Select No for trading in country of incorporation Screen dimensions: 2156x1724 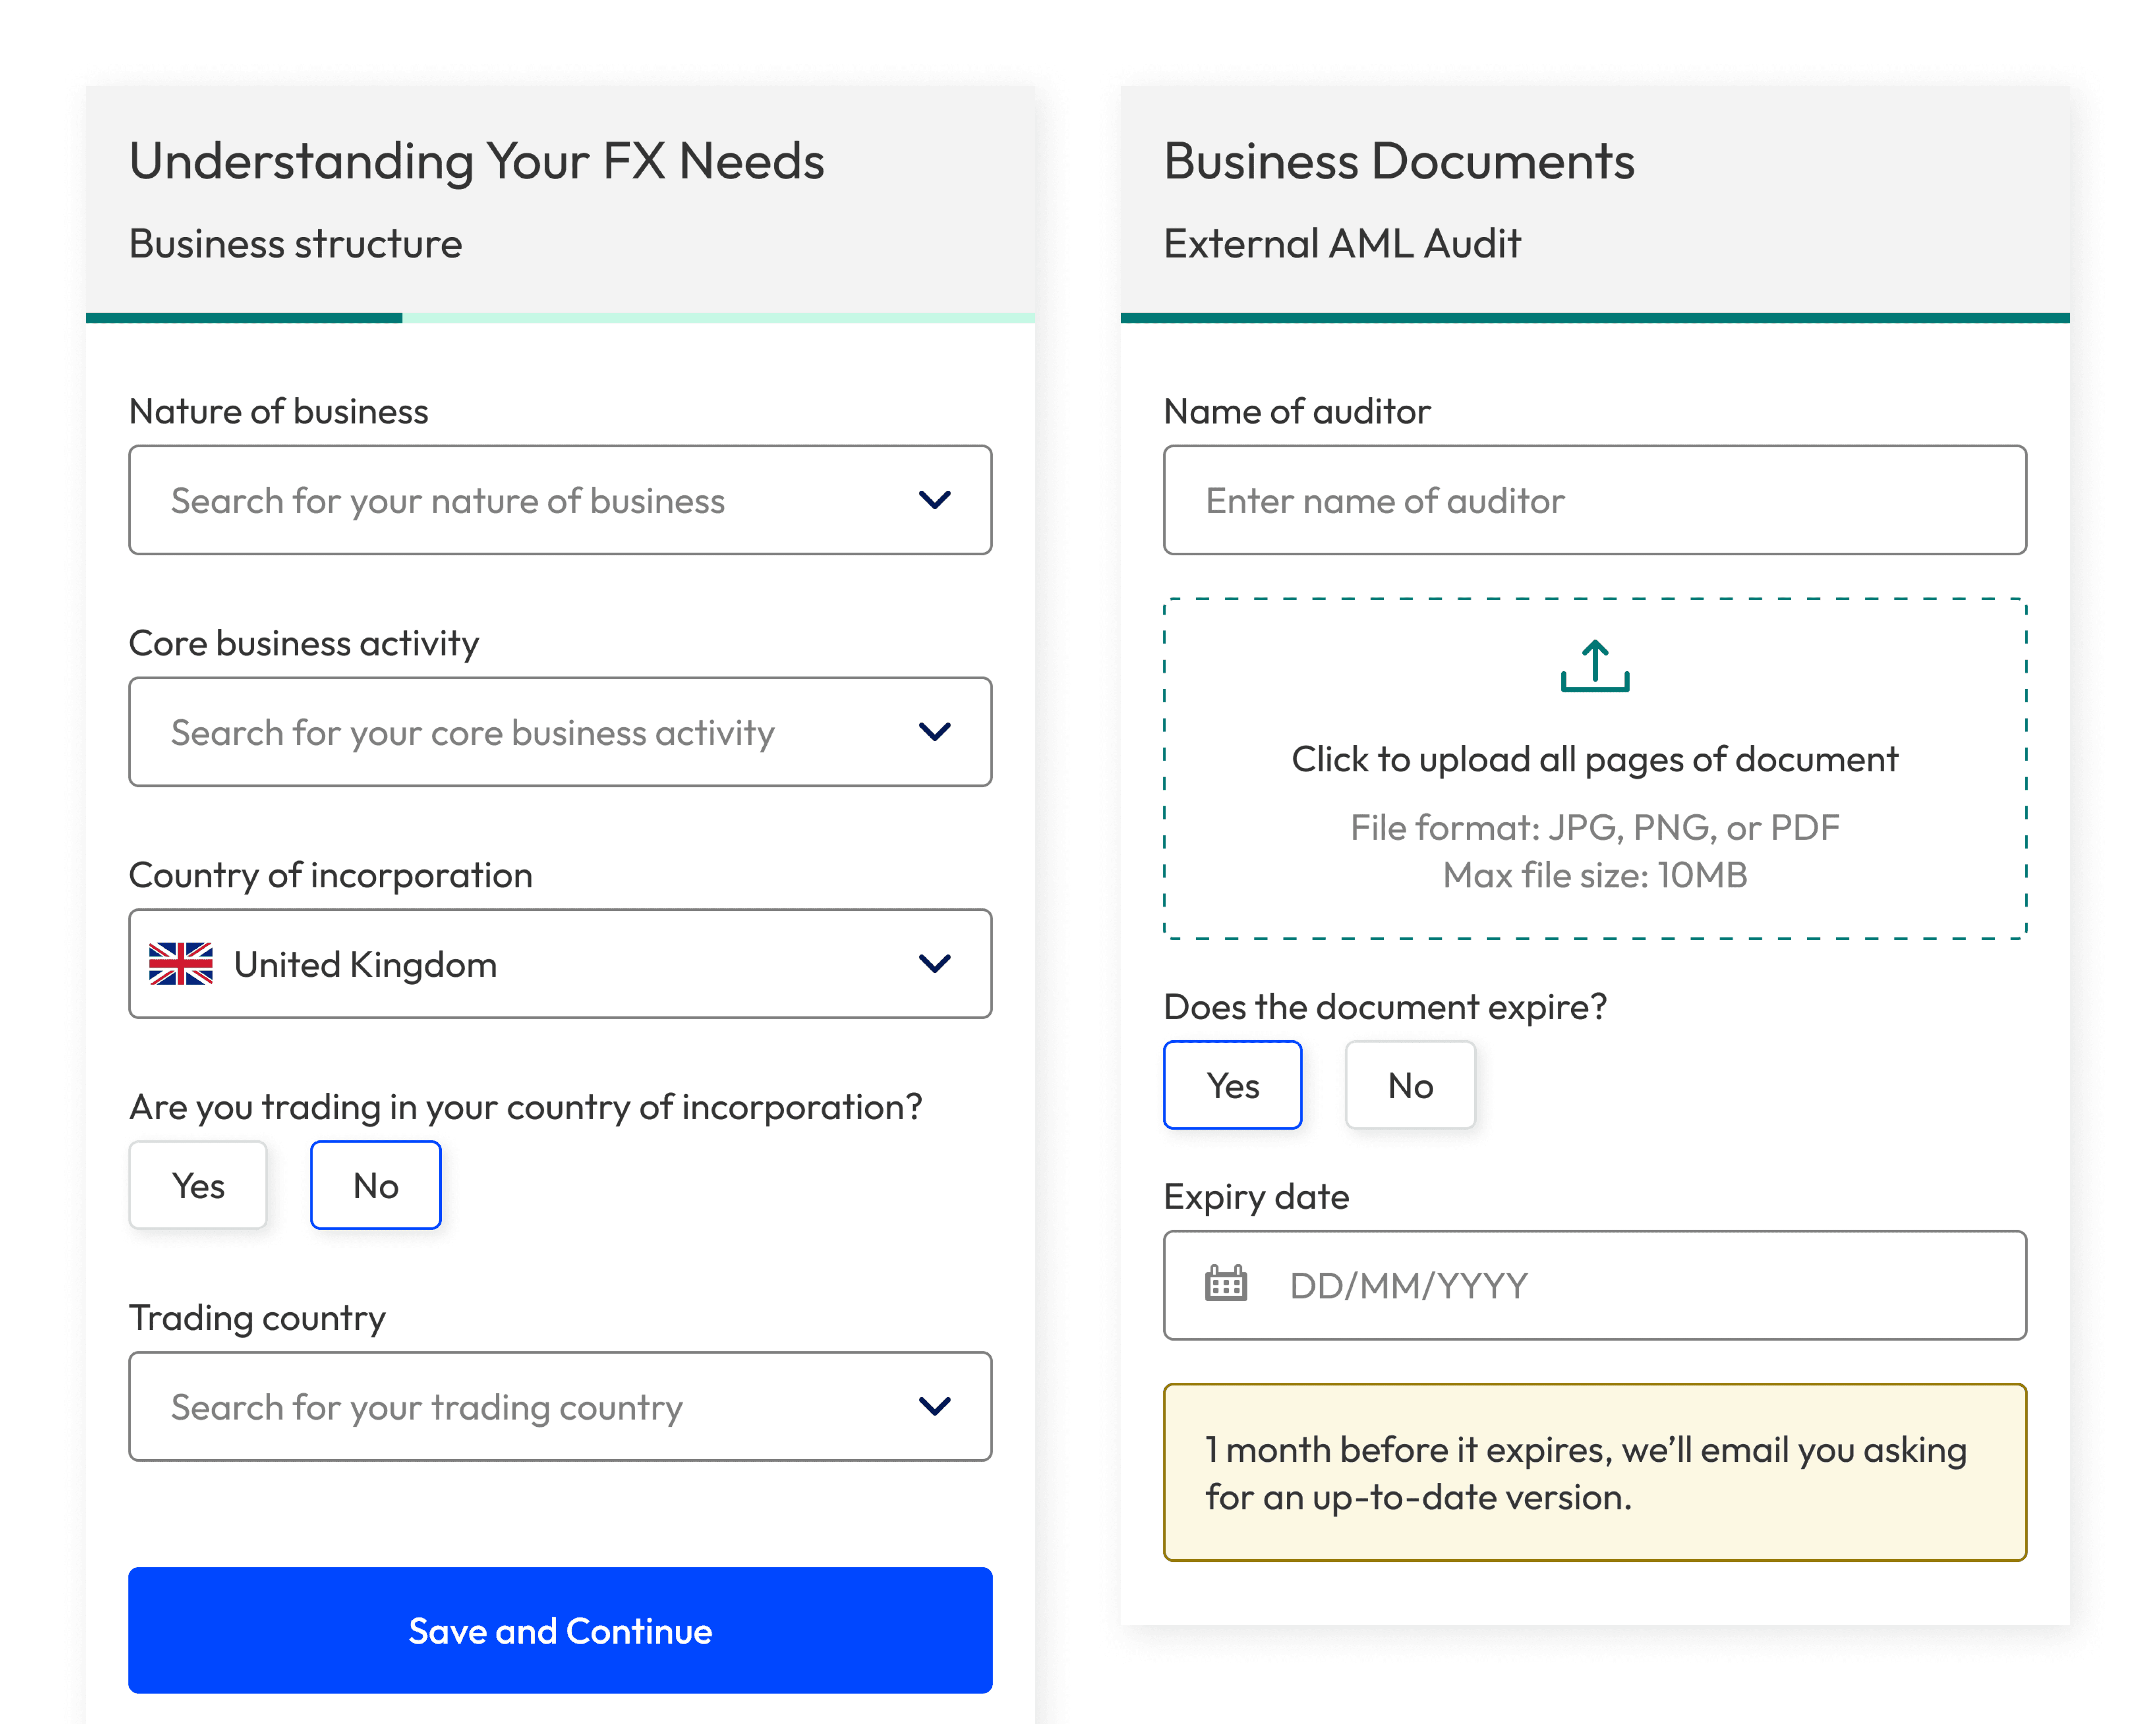pos(375,1185)
